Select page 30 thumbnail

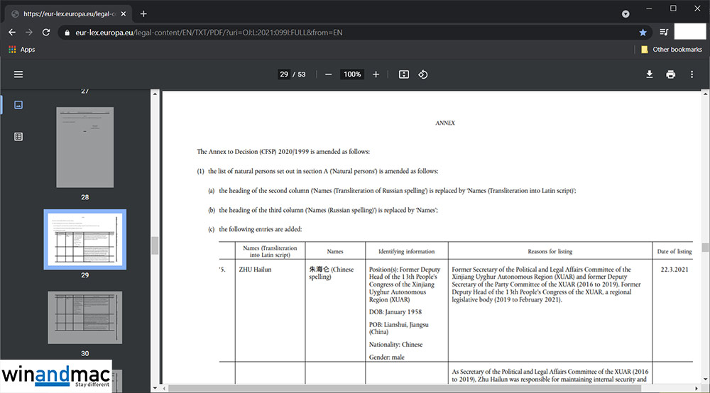point(84,317)
